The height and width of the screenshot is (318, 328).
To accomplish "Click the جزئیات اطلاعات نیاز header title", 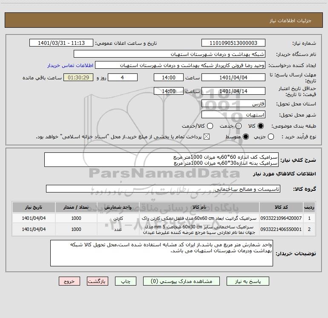I will click(x=291, y=20).
